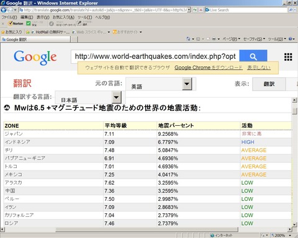The width and height of the screenshot is (298, 238).
Task: Click the HIGH activity for インドネシア
Action: tap(248, 142)
